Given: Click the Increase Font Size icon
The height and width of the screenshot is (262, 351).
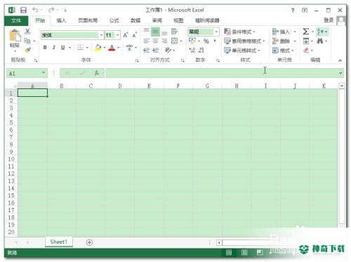Looking at the screenshot, I should coord(126,35).
